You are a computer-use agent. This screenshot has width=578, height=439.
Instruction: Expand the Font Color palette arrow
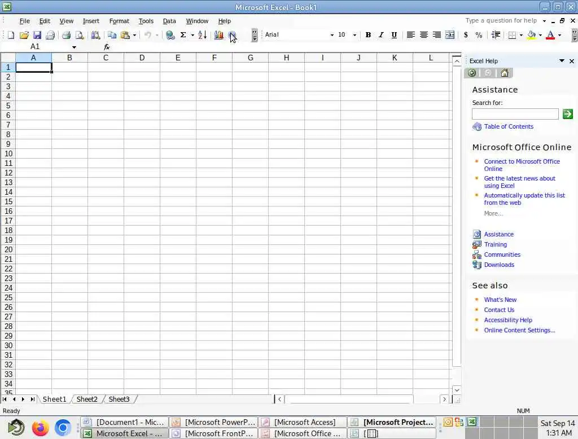559,35
